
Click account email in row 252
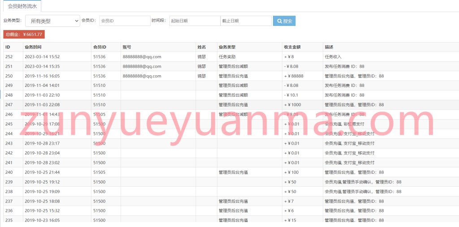[x=142, y=57]
